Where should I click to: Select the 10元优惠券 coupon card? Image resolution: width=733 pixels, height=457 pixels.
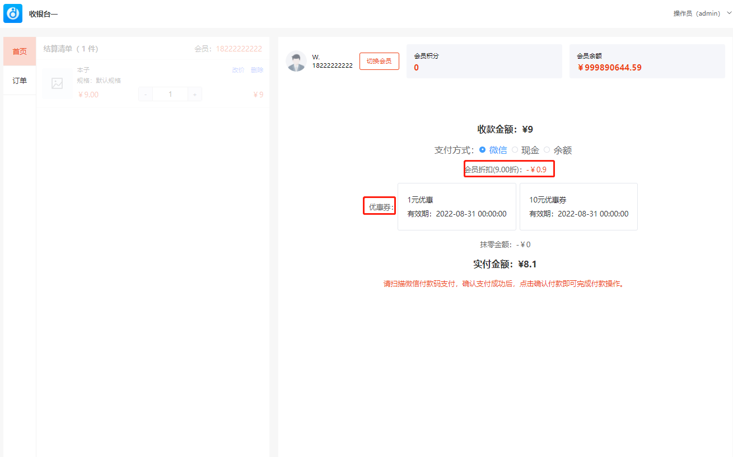[x=578, y=206]
